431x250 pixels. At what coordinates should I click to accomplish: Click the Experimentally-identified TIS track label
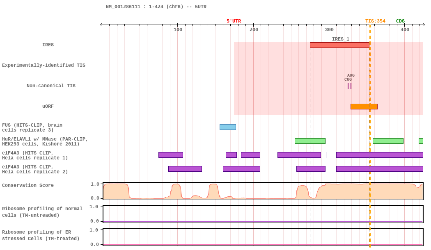pos(44,65)
